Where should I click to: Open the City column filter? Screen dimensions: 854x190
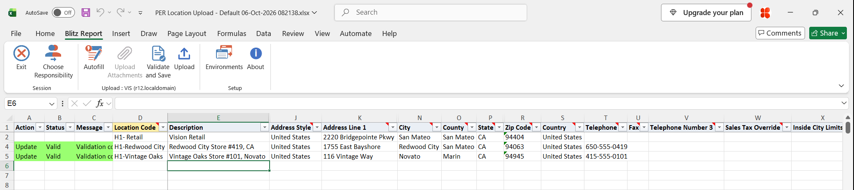pyautogui.click(x=437, y=127)
